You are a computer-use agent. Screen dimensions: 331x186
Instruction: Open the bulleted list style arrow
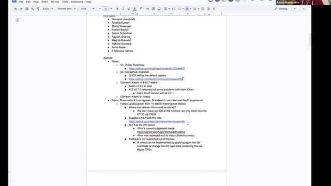pos(191,9)
